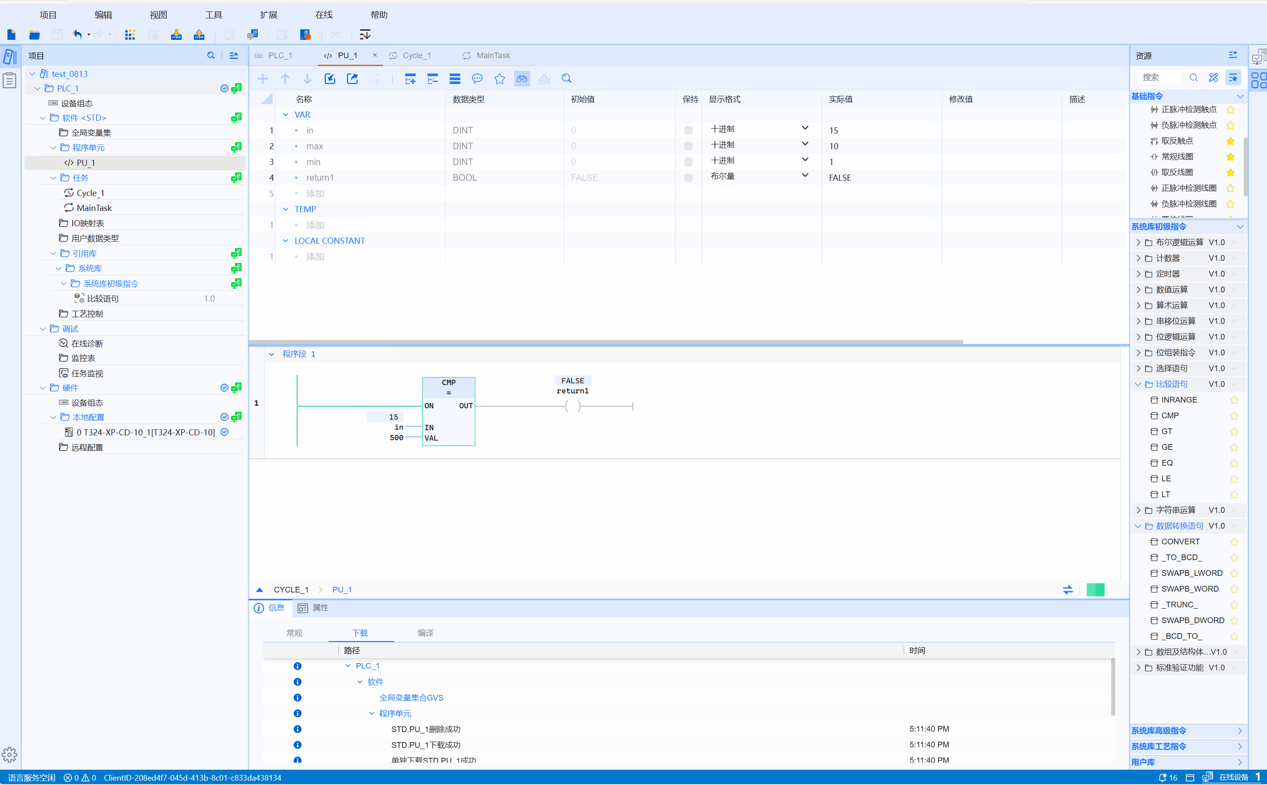Open display format dropdown for return1
Viewport: 1267px width, 785px height.
(804, 175)
